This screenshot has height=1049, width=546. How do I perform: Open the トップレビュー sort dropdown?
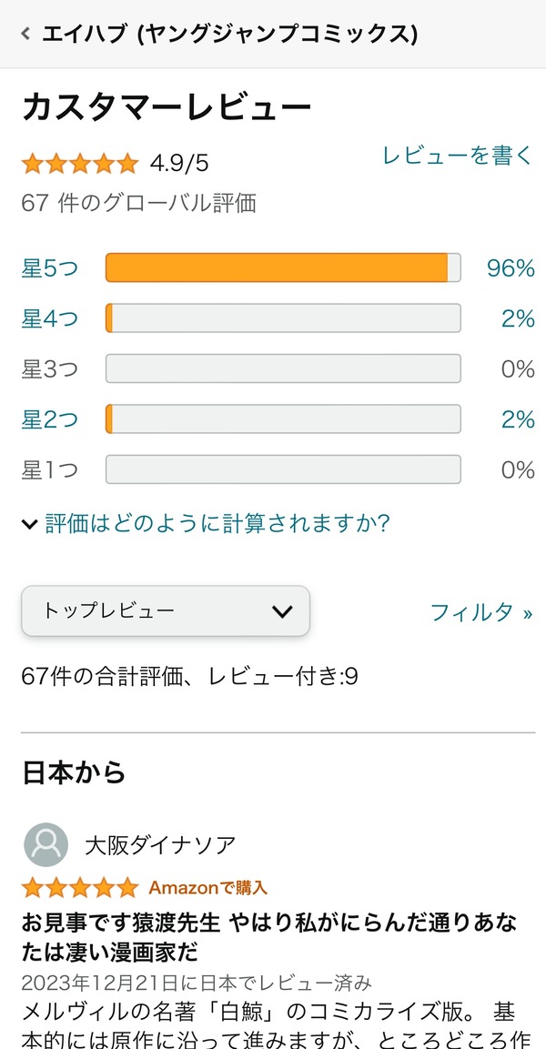click(166, 610)
